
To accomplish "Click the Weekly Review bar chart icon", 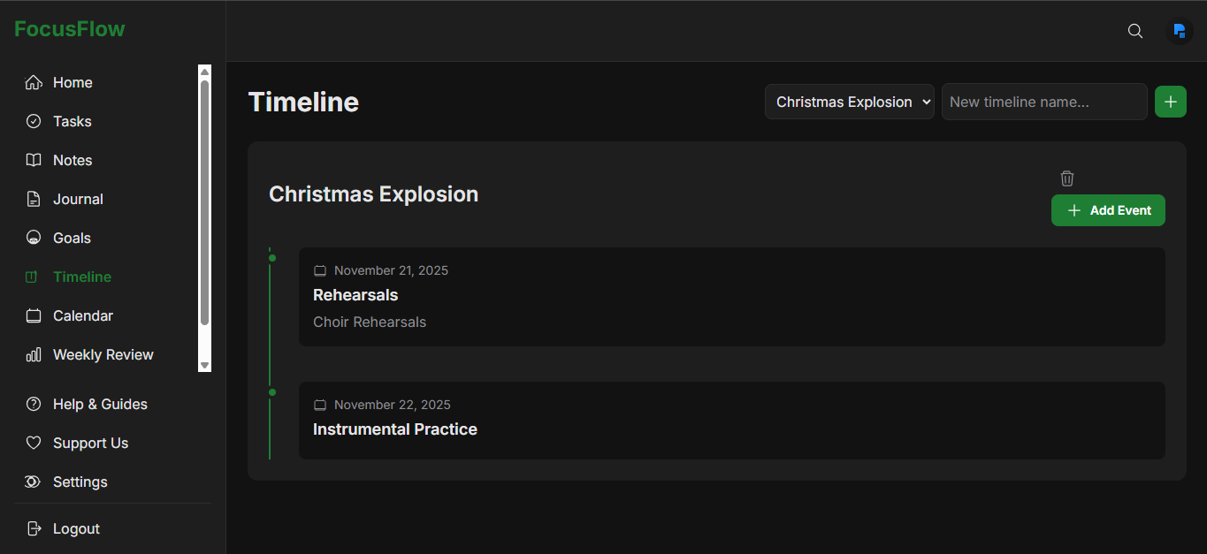I will tap(34, 354).
